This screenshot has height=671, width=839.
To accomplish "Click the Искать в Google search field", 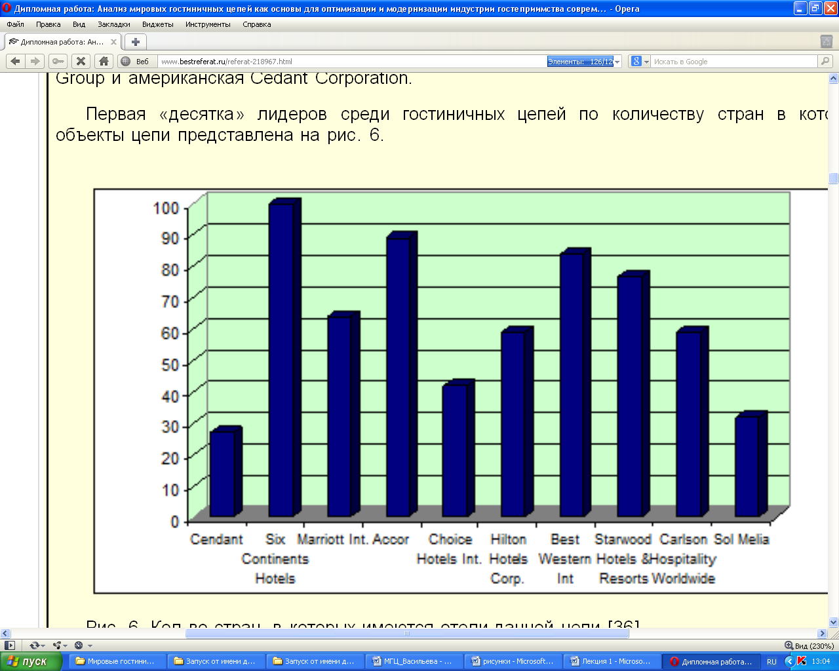I will (734, 62).
